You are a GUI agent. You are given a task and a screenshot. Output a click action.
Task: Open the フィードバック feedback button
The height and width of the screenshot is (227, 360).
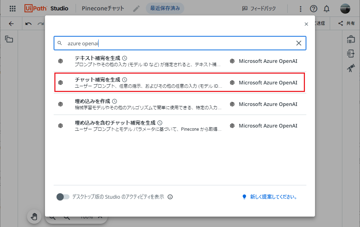click(x=259, y=9)
